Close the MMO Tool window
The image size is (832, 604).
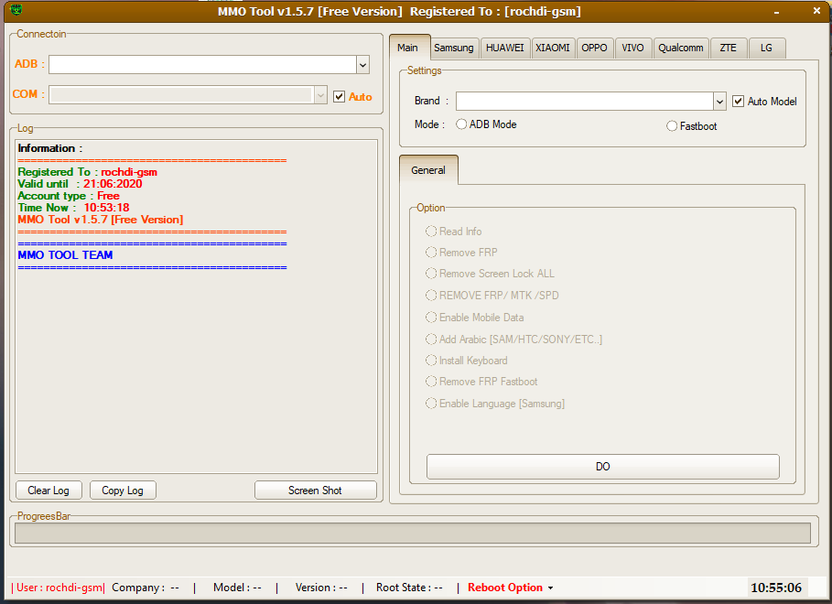click(816, 11)
